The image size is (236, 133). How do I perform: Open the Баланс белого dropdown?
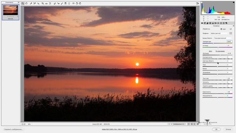coord(223,38)
